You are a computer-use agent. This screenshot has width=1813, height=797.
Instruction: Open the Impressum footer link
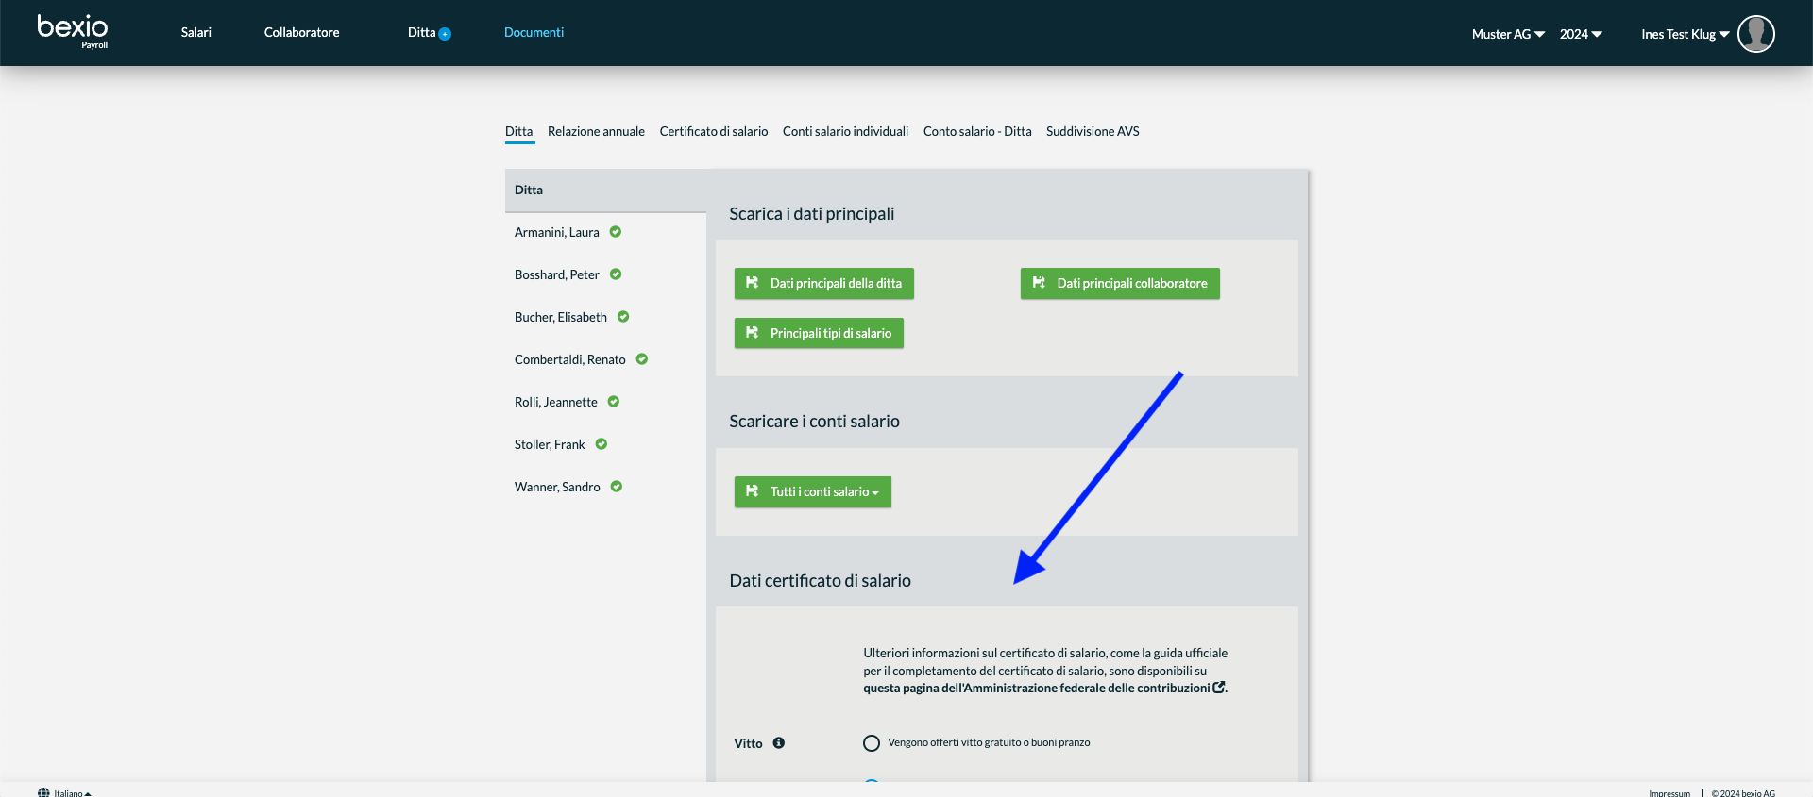coord(1669,793)
